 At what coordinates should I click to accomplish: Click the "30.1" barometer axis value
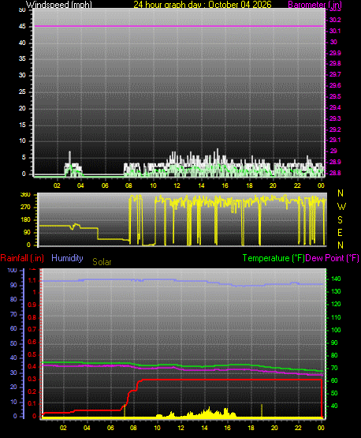[335, 31]
